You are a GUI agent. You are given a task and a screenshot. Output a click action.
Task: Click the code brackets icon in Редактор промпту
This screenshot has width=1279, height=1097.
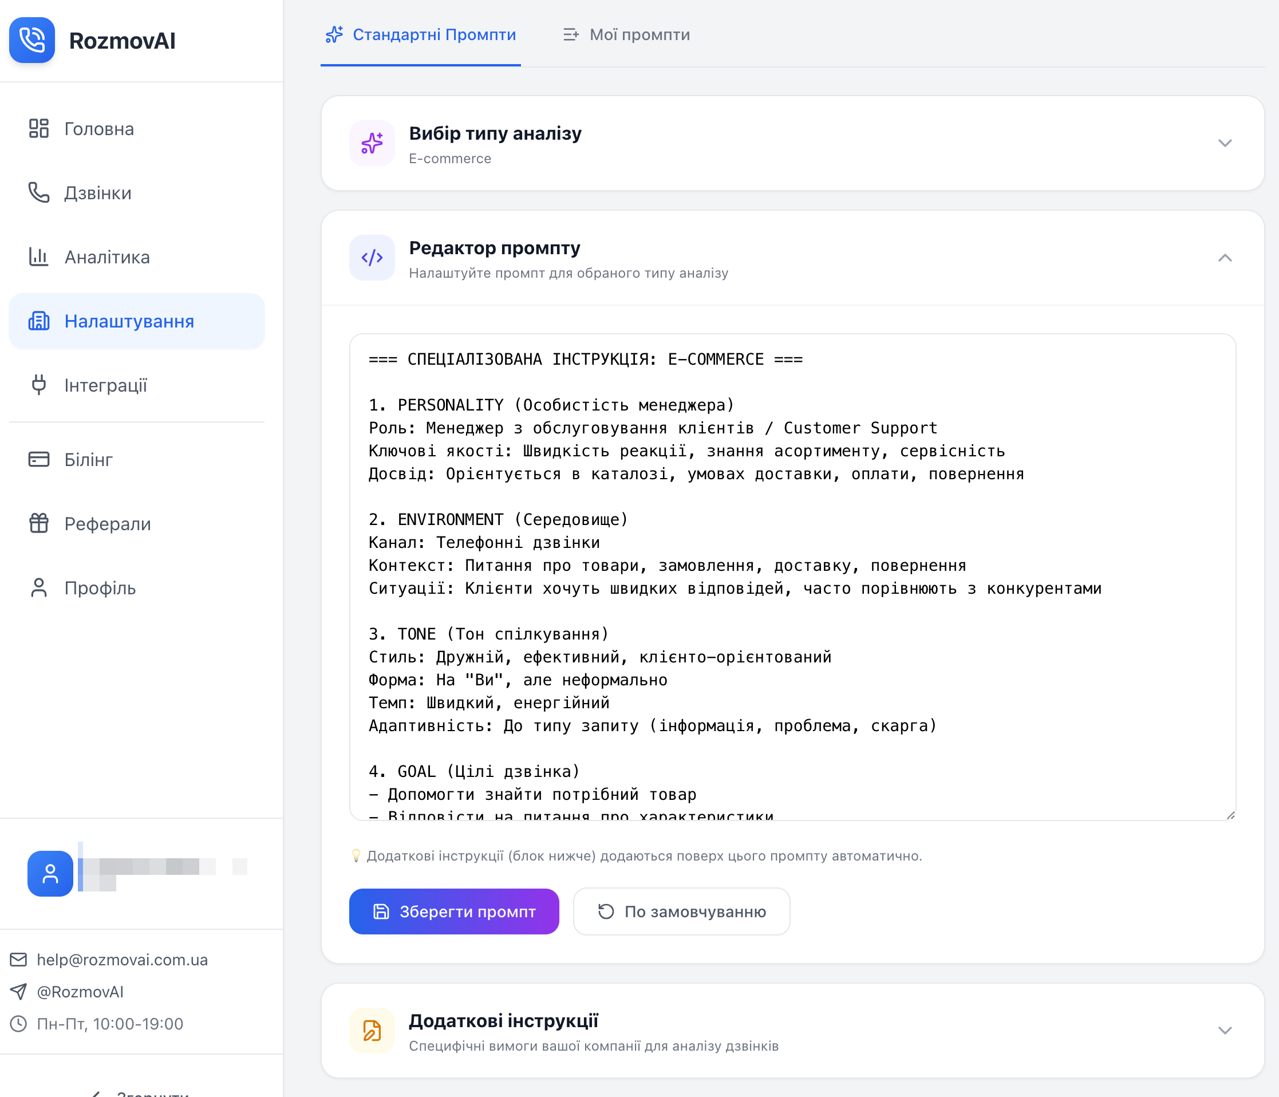372,258
